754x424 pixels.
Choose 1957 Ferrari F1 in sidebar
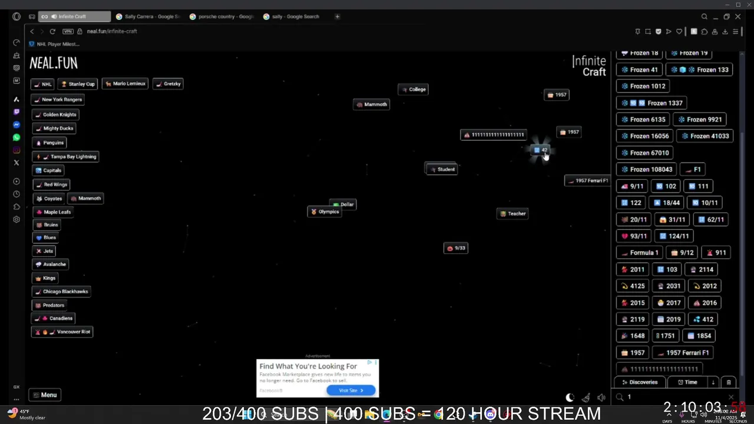click(683, 353)
